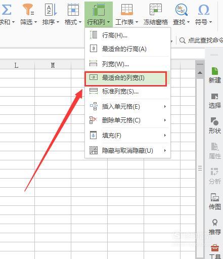Click the sidebar collapse handle with three lines
Viewport: 223px width, 259px height.
tap(200, 168)
